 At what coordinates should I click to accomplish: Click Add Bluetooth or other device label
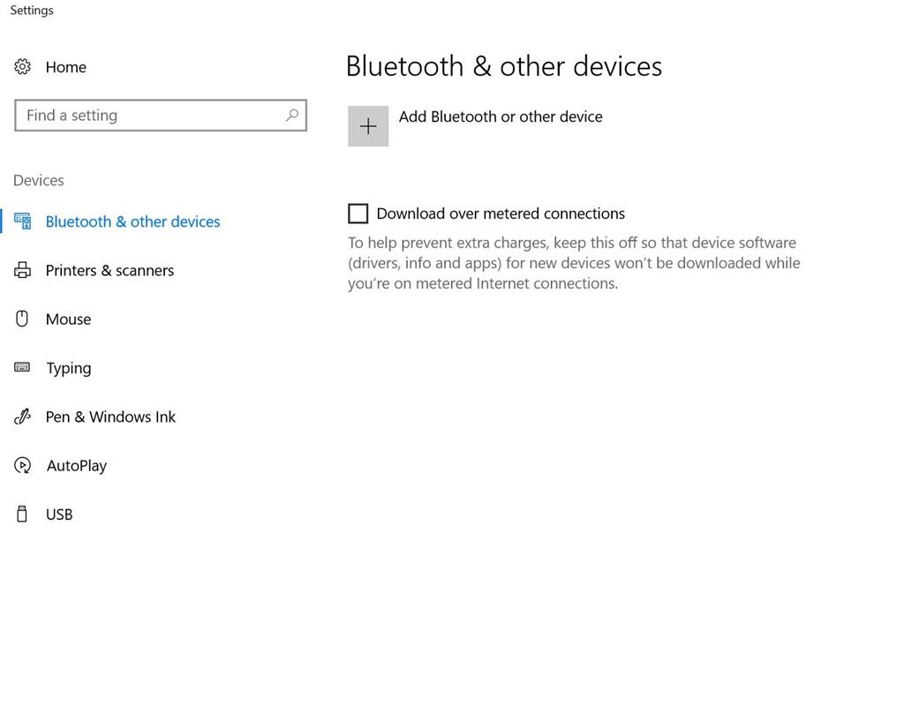coord(501,116)
